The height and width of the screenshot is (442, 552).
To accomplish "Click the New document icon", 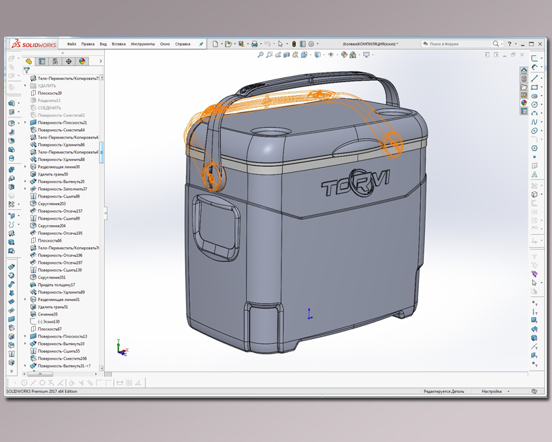I will (216, 44).
